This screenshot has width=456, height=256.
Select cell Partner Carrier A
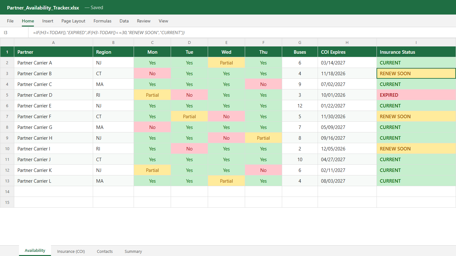54,63
